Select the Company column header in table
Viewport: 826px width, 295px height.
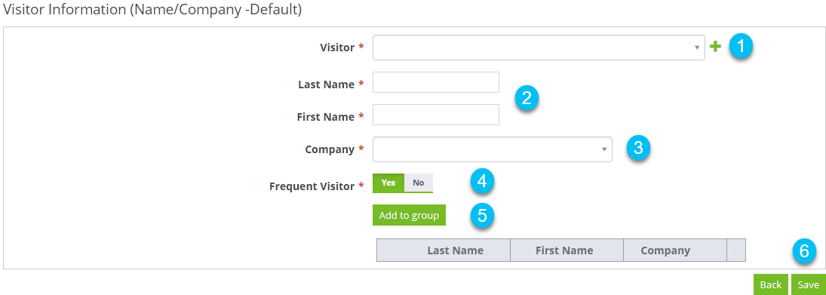pos(665,250)
